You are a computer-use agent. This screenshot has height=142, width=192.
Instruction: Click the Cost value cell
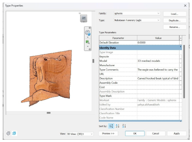158,87
